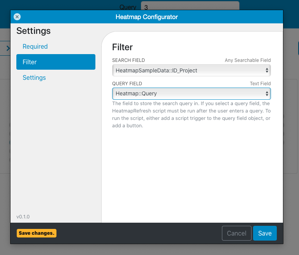Select the Filter sidebar item
Viewport: 299px width, 255px height.
(x=56, y=62)
